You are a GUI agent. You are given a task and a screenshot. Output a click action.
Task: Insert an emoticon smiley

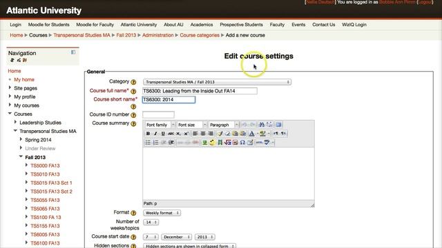(x=212, y=143)
